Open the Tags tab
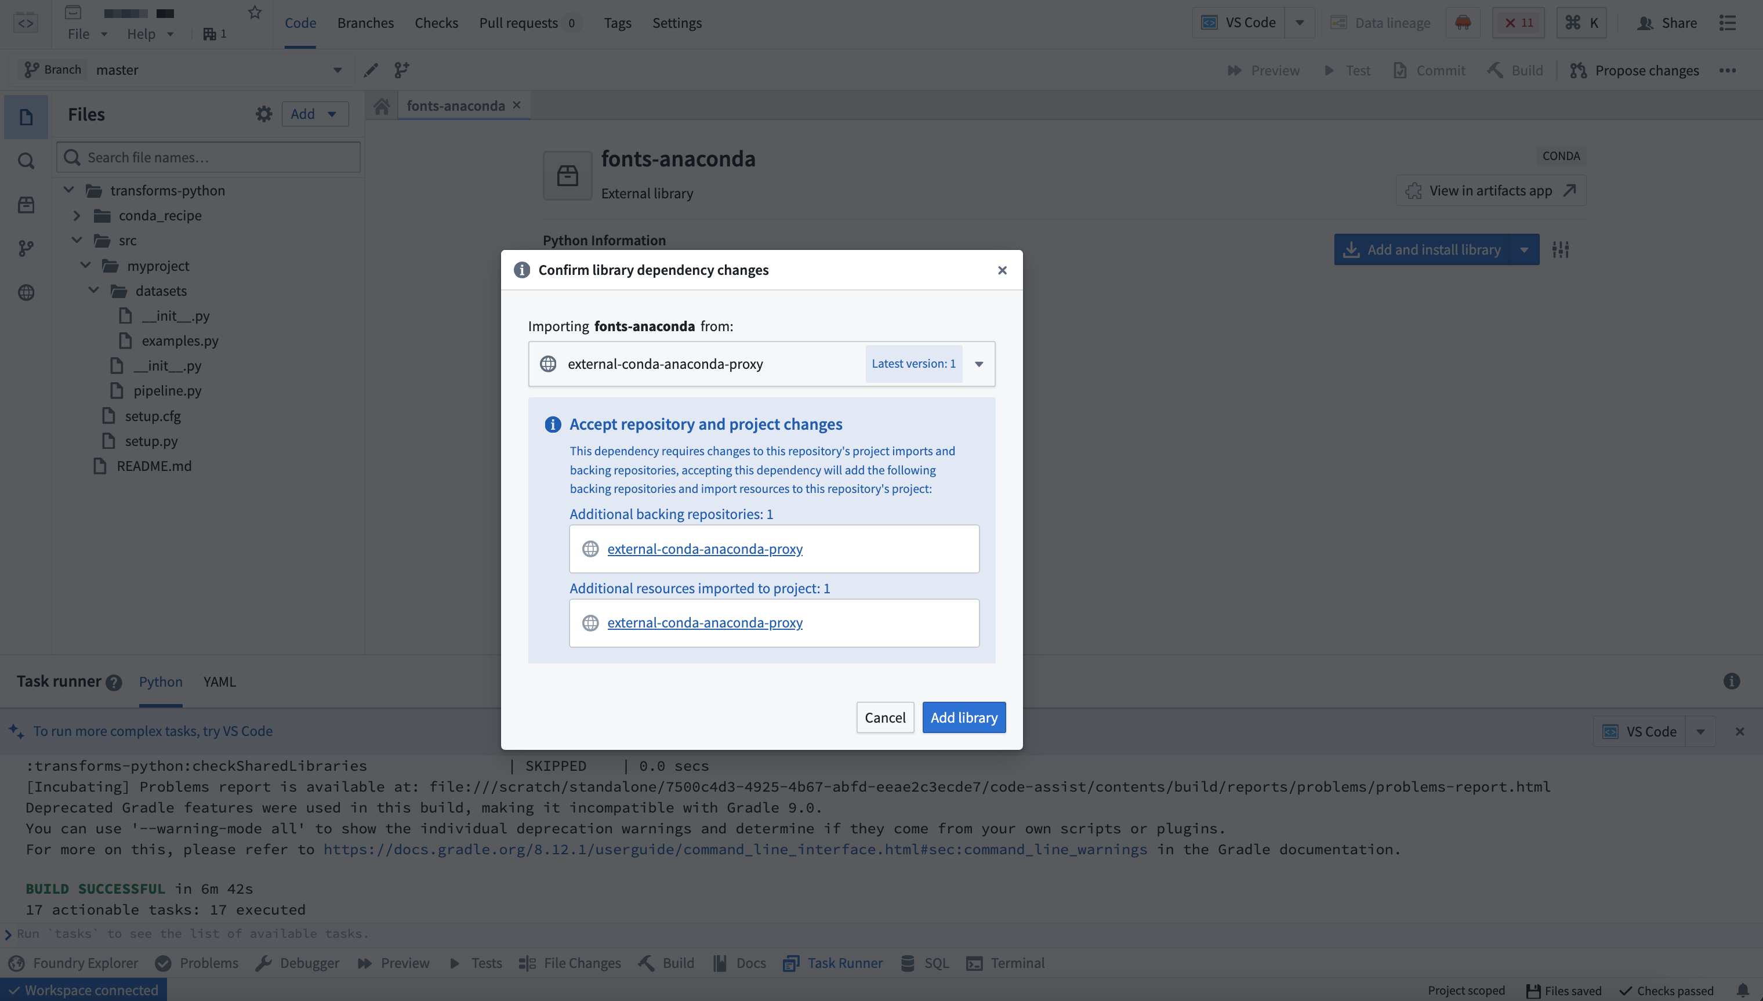This screenshot has width=1763, height=1001. [x=617, y=23]
